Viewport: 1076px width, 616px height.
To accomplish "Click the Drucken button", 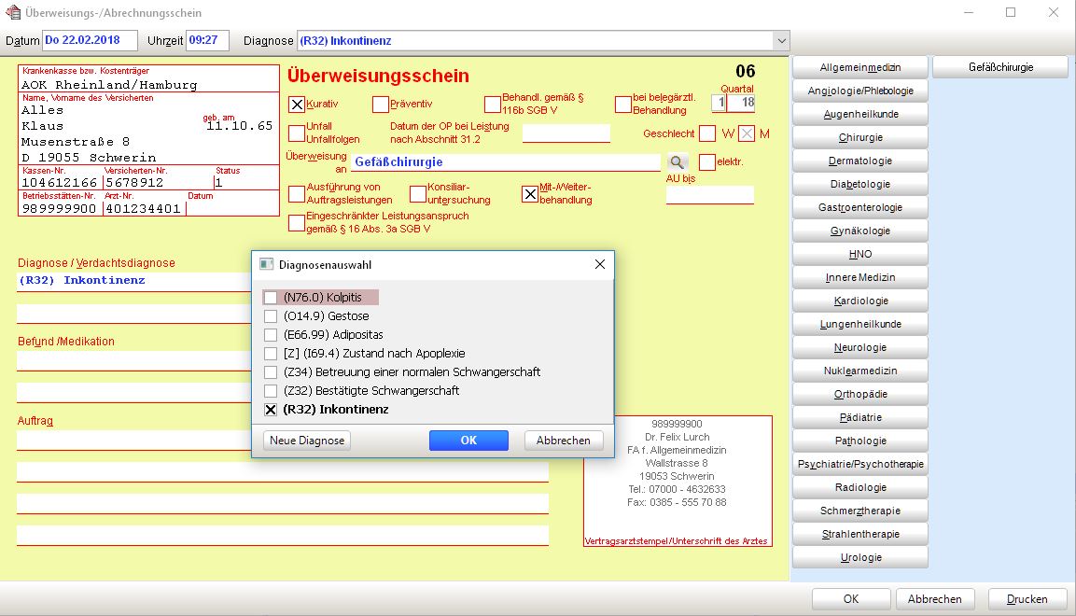I will point(1027,599).
